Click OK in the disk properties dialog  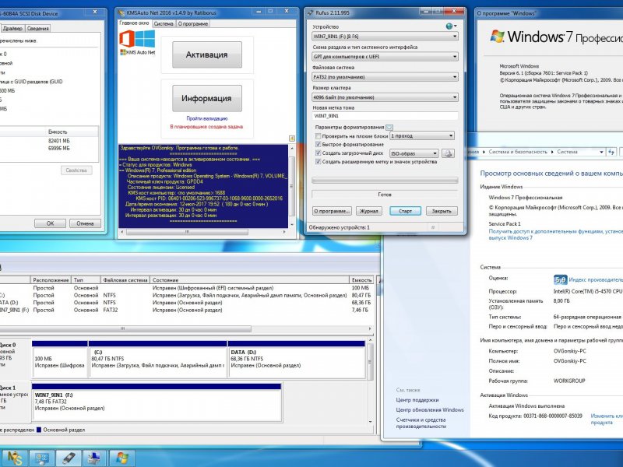pyautogui.click(x=50, y=223)
